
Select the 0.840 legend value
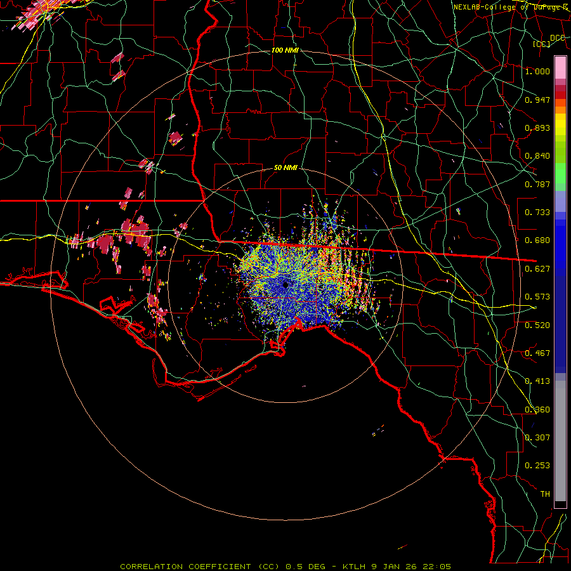[537, 156]
